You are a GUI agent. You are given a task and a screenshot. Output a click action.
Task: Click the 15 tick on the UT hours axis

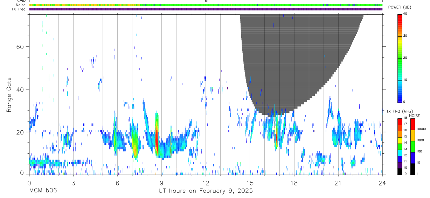click(250, 183)
